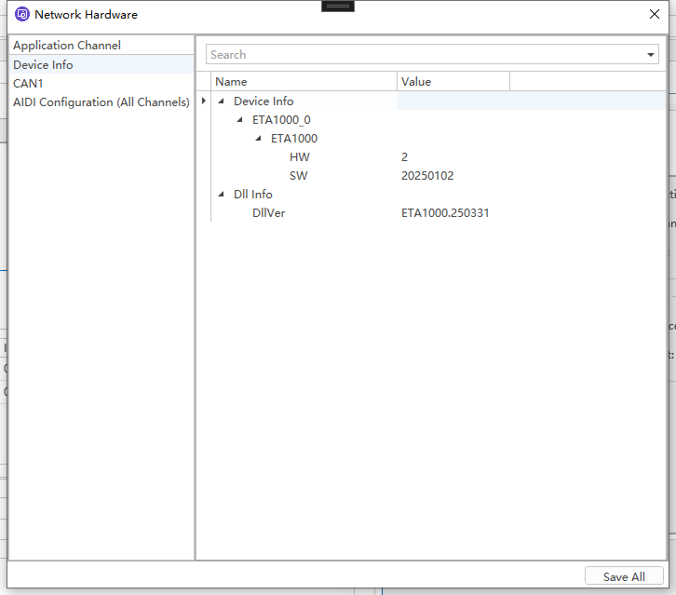This screenshot has height=595, width=676.
Task: Open AIDI Configuration (All Channels)
Action: coord(101,102)
